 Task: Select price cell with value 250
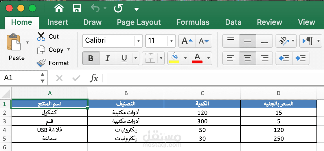coord(279,139)
